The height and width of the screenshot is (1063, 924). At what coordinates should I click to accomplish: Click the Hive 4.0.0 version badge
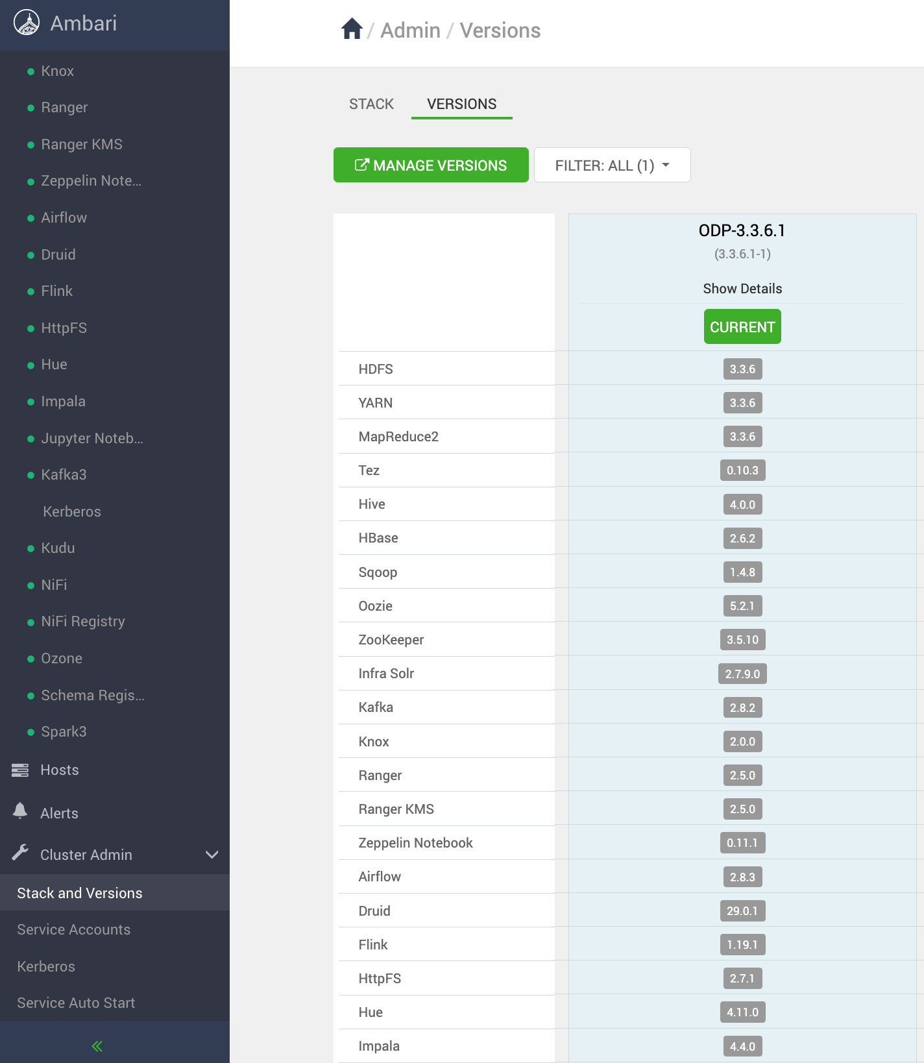pos(742,504)
